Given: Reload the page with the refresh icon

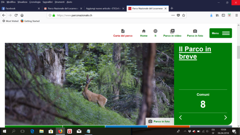Looking at the screenshot, I should coord(16,15).
